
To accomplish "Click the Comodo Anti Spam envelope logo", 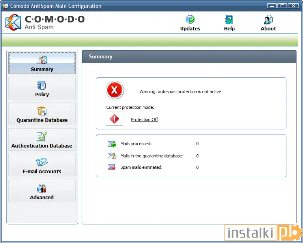I will [13, 22].
